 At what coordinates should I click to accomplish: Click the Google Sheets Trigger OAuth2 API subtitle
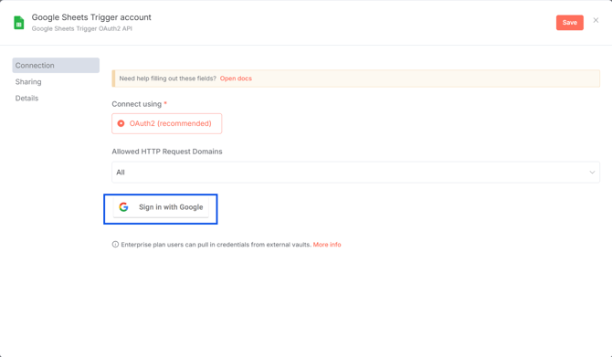coord(82,28)
